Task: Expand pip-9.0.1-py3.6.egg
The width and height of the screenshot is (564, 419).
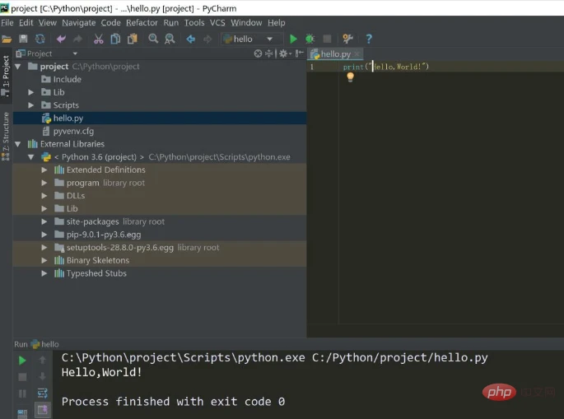Action: click(44, 235)
